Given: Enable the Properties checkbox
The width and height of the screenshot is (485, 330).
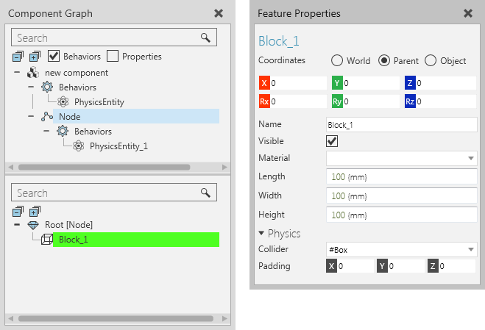Looking at the screenshot, I should tap(113, 56).
